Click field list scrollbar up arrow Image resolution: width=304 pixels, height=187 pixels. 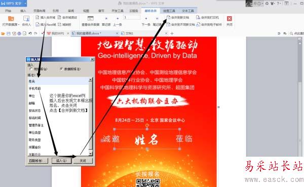(x=91, y=79)
